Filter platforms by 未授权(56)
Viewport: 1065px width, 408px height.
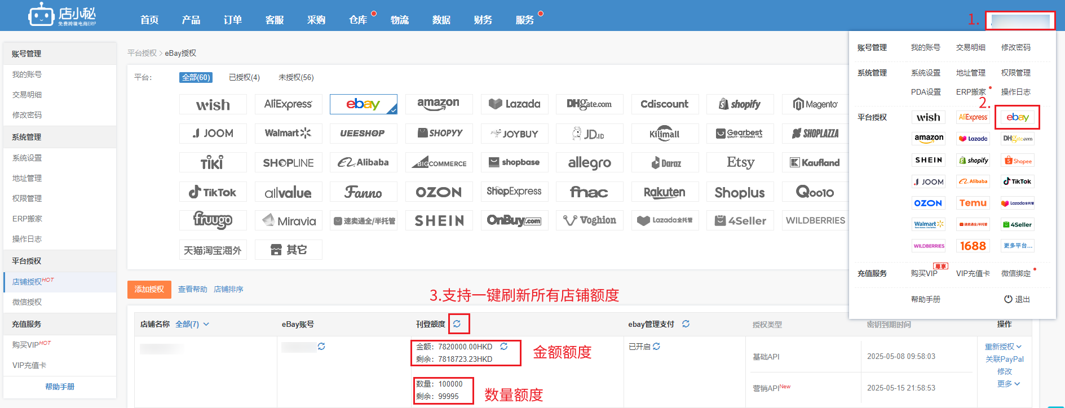coord(296,77)
